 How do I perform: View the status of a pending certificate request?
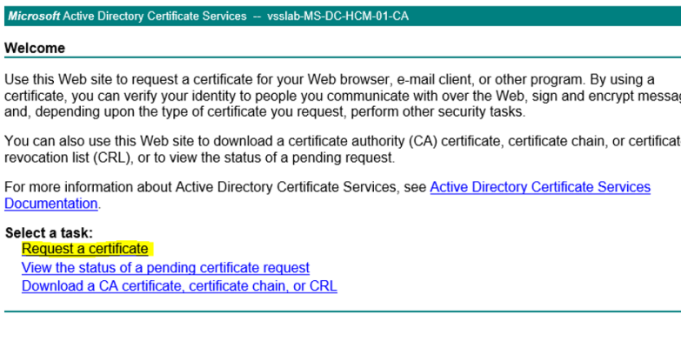(165, 268)
